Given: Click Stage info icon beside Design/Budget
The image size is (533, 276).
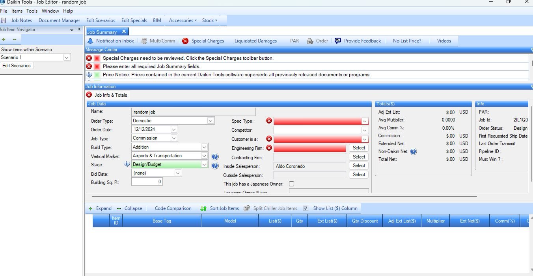Looking at the screenshot, I should [x=127, y=164].
